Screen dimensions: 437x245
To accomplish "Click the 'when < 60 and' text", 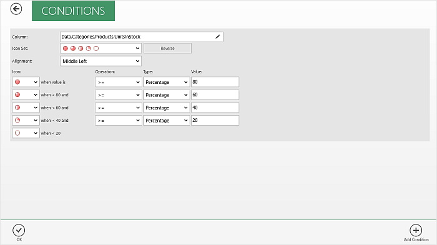I will (55, 108).
